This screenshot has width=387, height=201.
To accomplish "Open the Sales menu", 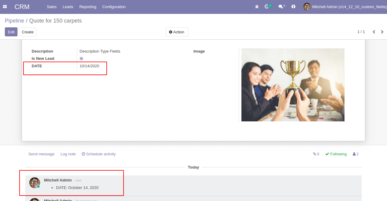I will (x=52, y=7).
